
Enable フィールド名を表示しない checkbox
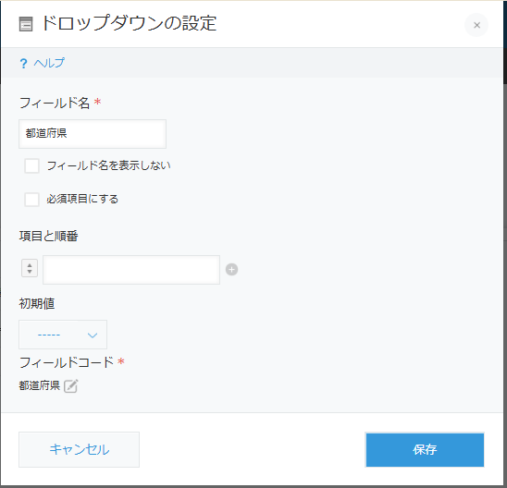[32, 166]
